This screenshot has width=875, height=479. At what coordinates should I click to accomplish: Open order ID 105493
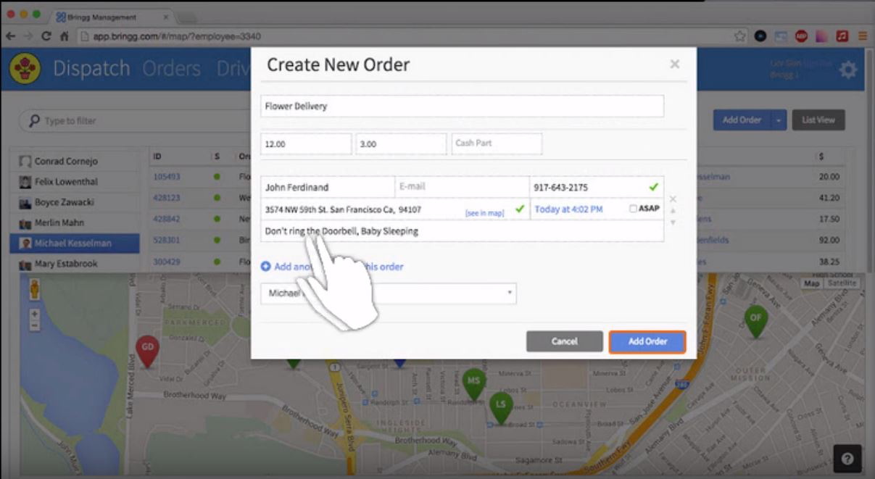(x=167, y=177)
